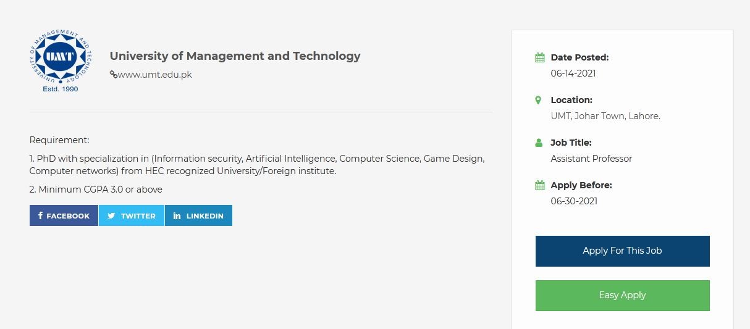Click the Twitter bird icon
This screenshot has width=750, height=329.
pos(111,216)
